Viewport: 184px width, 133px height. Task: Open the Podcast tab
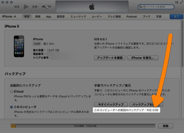coord(132,17)
